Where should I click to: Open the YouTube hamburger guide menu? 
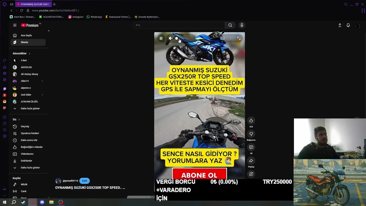click(x=15, y=25)
